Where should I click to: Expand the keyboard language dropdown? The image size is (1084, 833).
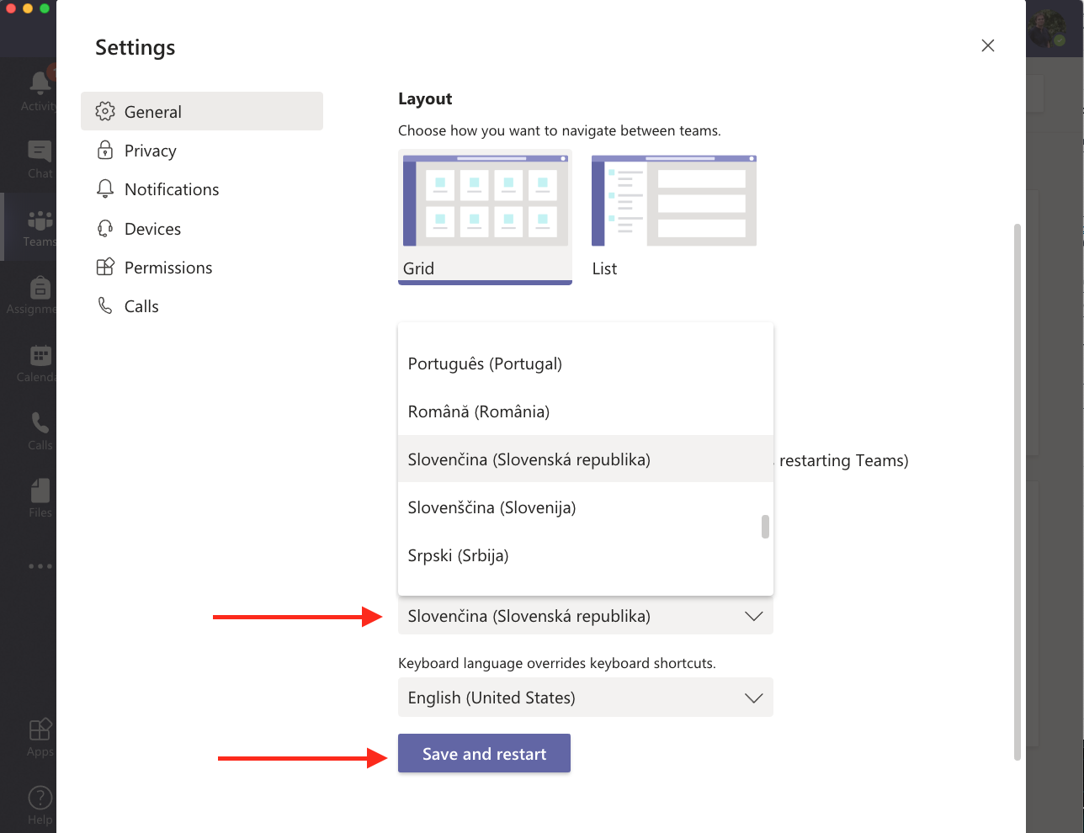coord(585,698)
